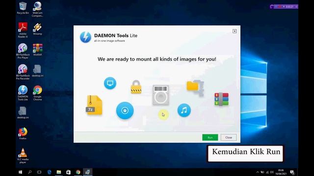This screenshot has height=176, width=314.
Task: Show hidden system tray icons
Action: tap(258, 172)
